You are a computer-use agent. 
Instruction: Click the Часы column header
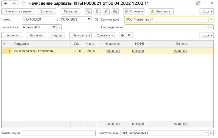90,44
